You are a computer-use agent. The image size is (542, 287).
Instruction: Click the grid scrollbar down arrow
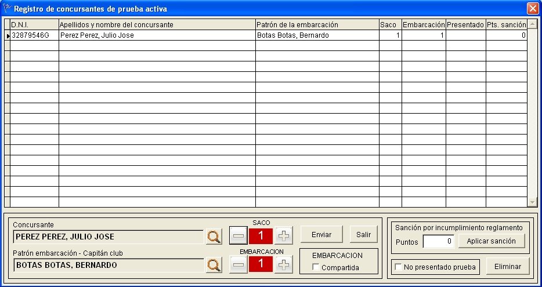click(x=532, y=202)
